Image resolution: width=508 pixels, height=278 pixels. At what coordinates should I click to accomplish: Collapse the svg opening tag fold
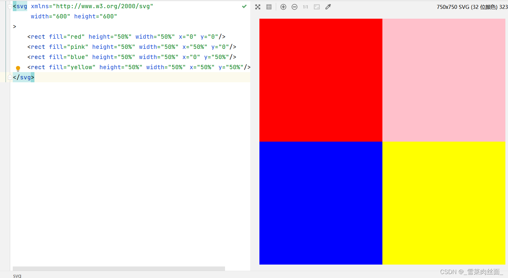tap(10, 6)
